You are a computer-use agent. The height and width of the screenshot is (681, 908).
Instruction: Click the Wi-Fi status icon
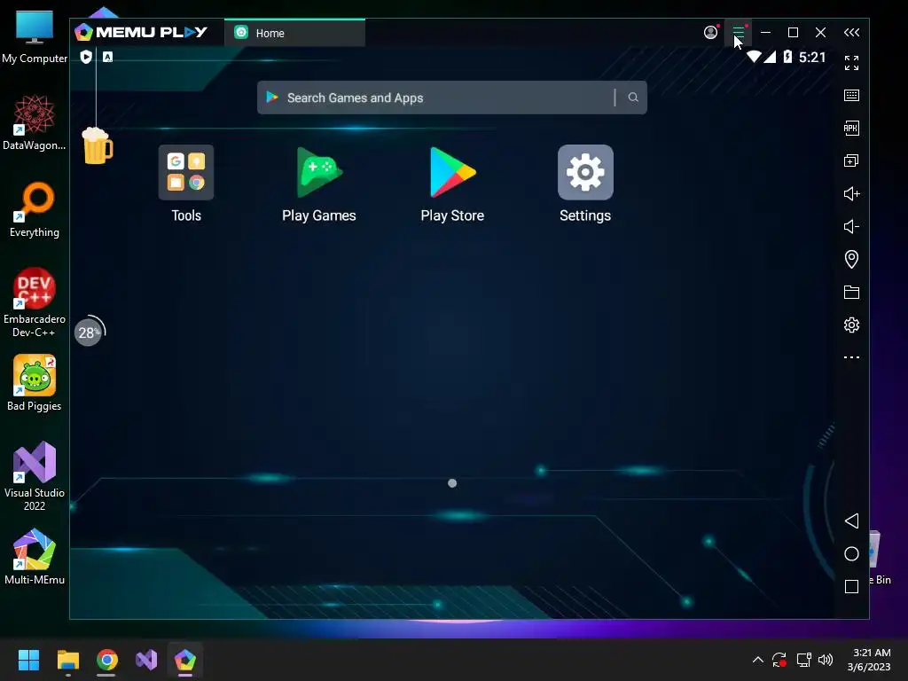(x=753, y=57)
